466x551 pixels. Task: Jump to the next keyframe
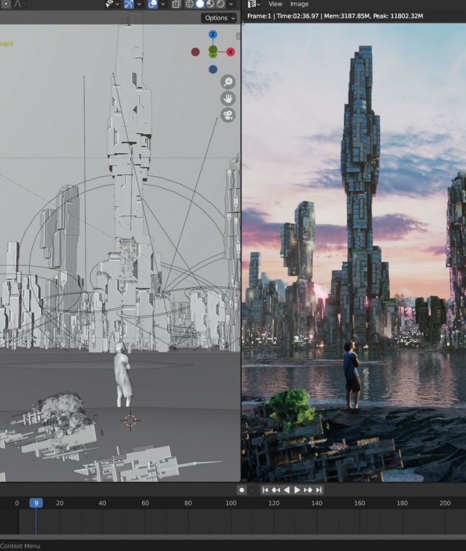click(x=308, y=490)
